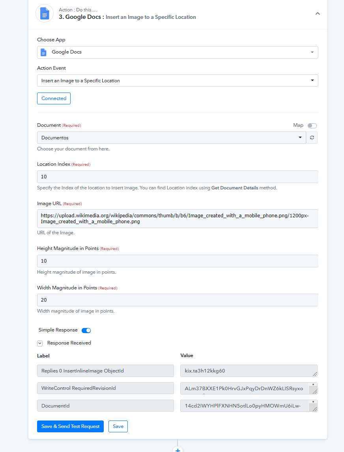The height and width of the screenshot is (452, 344).
Task: Open the Documentos document dropdown
Action: [171, 137]
